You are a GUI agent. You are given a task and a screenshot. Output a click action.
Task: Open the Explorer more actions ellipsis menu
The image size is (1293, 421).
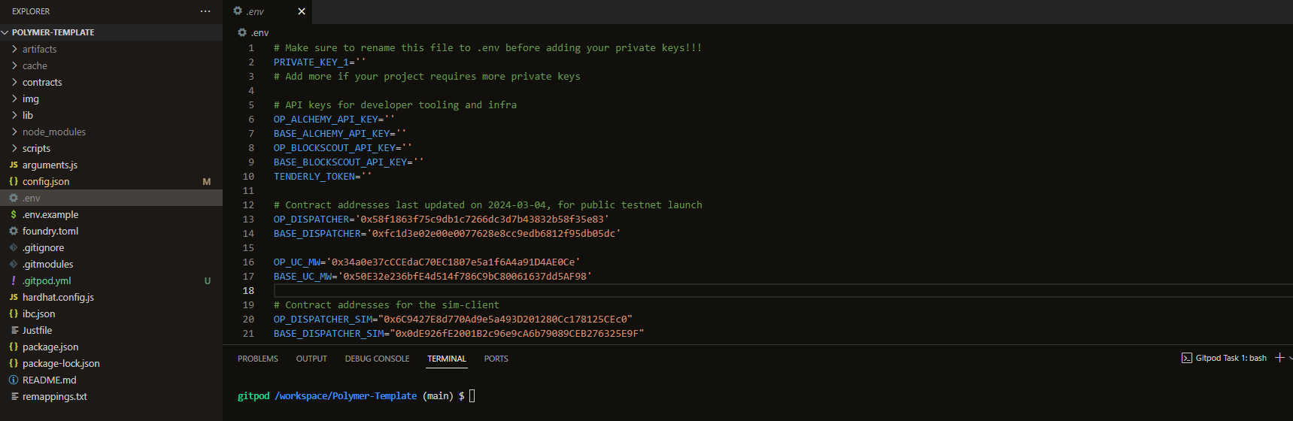[205, 11]
